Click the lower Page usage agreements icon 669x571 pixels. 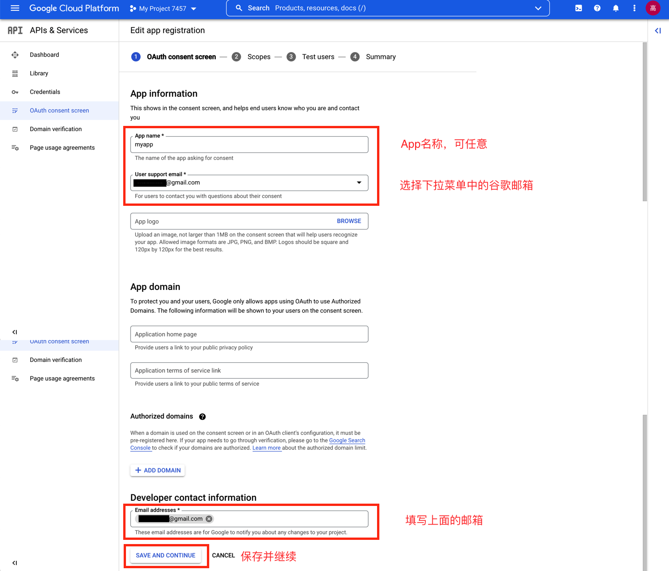(15, 379)
